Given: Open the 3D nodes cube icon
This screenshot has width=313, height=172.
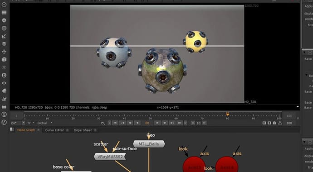Looking at the screenshot, I should pyautogui.click(x=4, y=60).
